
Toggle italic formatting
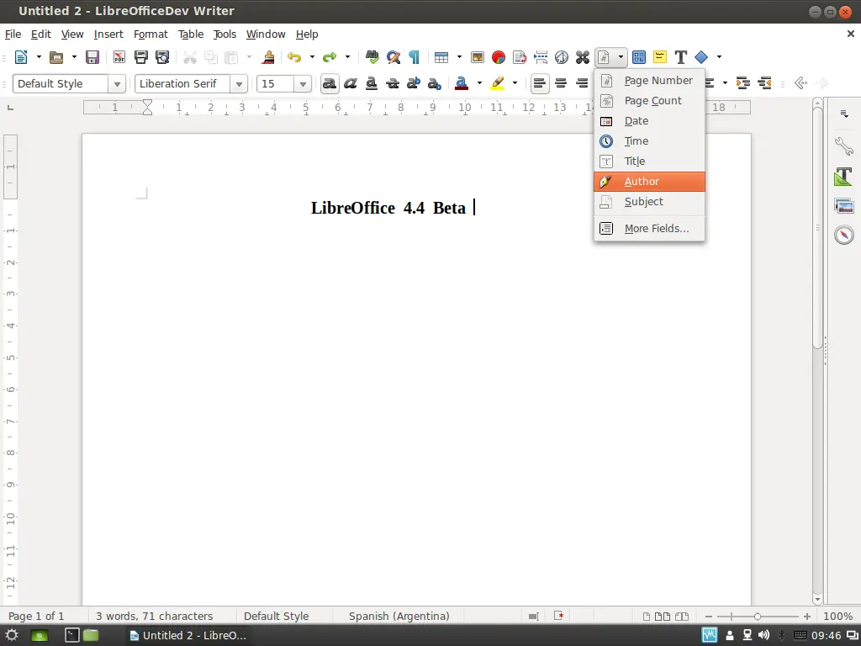(351, 83)
